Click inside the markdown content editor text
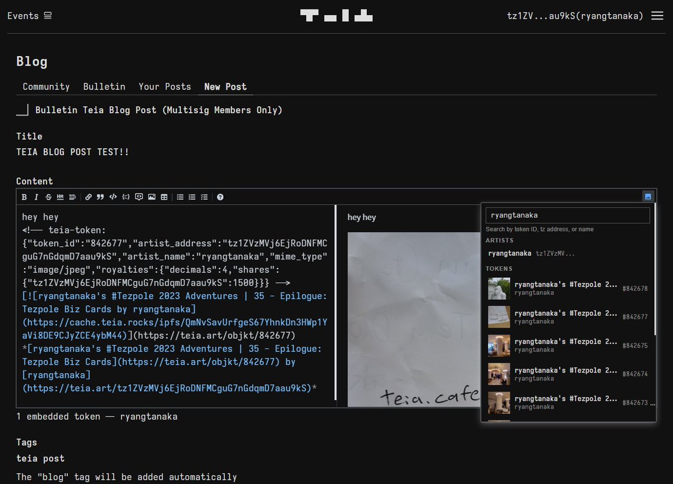 tap(176, 303)
